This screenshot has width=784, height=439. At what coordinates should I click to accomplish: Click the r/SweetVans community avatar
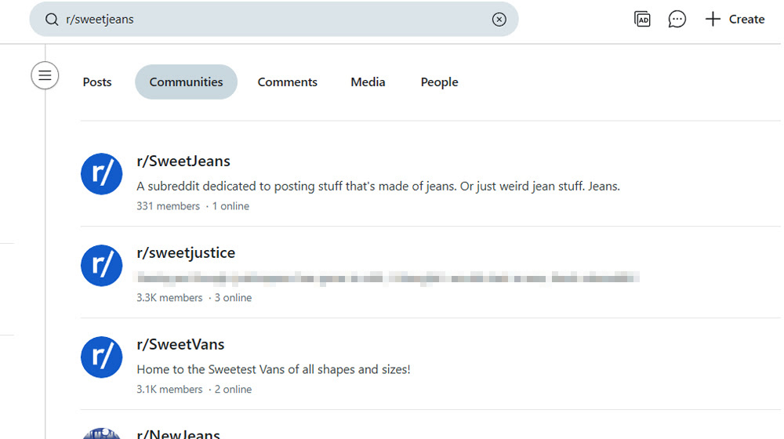click(x=101, y=357)
